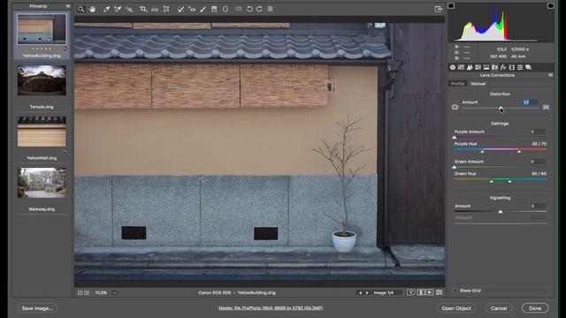This screenshot has height=318, width=566.
Task: Select the Graduated Filter tool
Action: tap(214, 9)
